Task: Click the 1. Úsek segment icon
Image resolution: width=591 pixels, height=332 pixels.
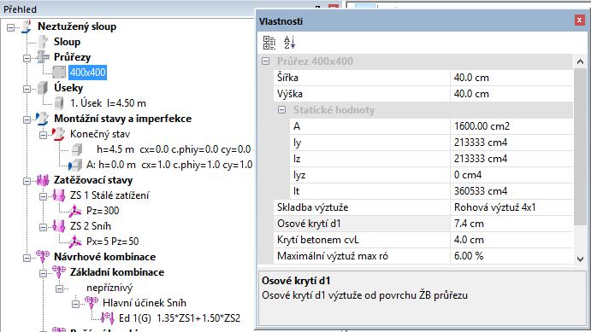Action: (59, 103)
